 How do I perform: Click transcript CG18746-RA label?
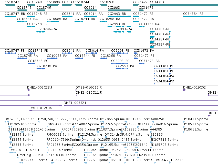47,29
